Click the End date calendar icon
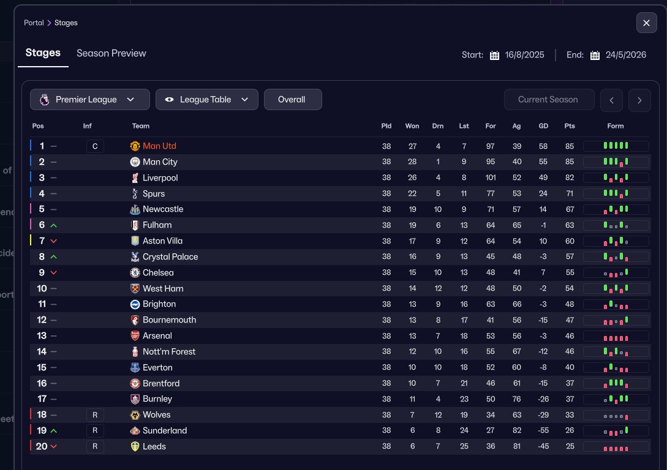The image size is (667, 470). tap(595, 55)
